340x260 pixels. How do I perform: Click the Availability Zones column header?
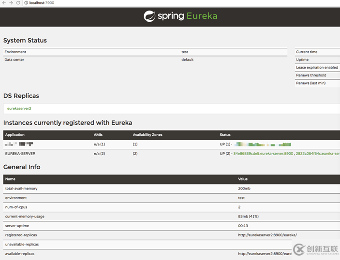click(148, 135)
